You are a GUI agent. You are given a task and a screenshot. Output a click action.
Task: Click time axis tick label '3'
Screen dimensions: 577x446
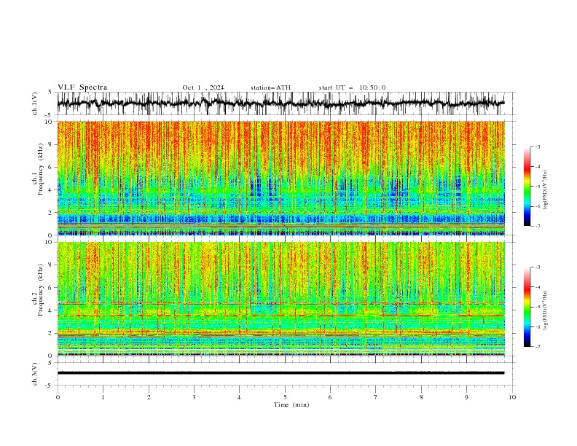[x=194, y=397]
